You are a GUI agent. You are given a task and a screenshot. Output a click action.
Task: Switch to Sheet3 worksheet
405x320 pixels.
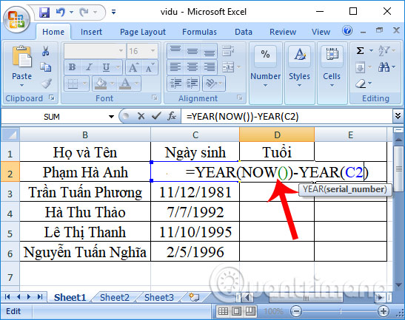(159, 298)
